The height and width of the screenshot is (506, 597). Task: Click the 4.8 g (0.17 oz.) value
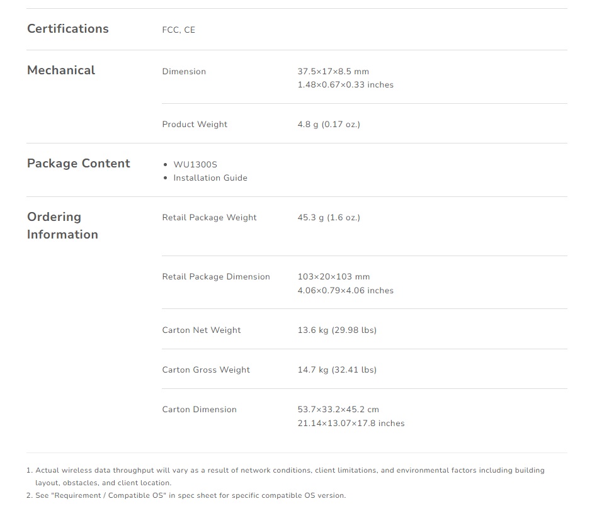pos(329,125)
